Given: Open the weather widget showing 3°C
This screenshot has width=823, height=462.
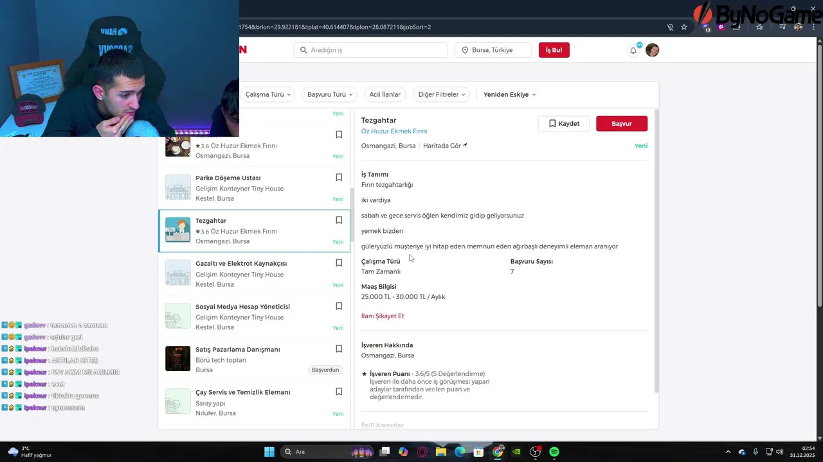Looking at the screenshot, I should pos(30,452).
